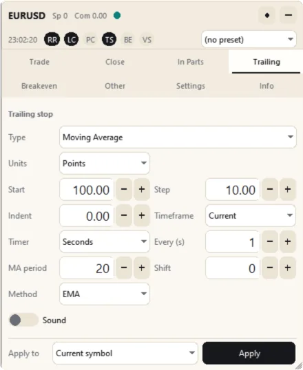
Task: Click the panel resize grip corner
Action: [x=299, y=366]
